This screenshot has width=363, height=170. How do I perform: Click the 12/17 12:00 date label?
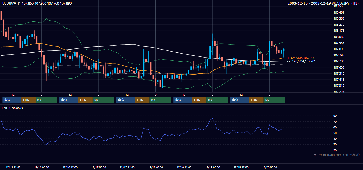127,167
